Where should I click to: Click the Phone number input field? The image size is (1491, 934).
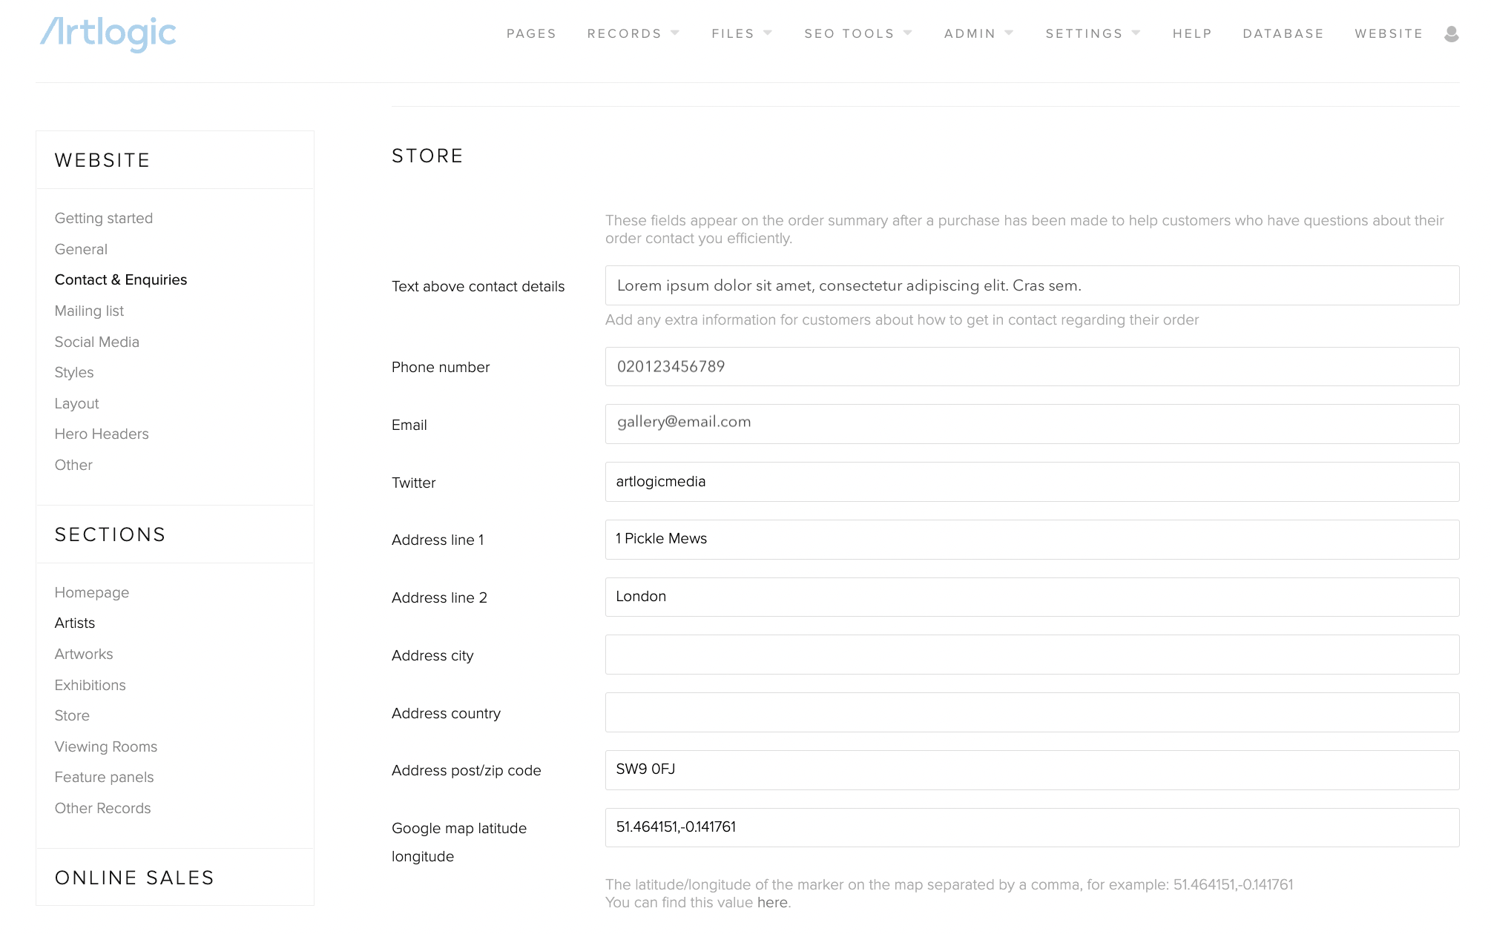click(x=1032, y=367)
